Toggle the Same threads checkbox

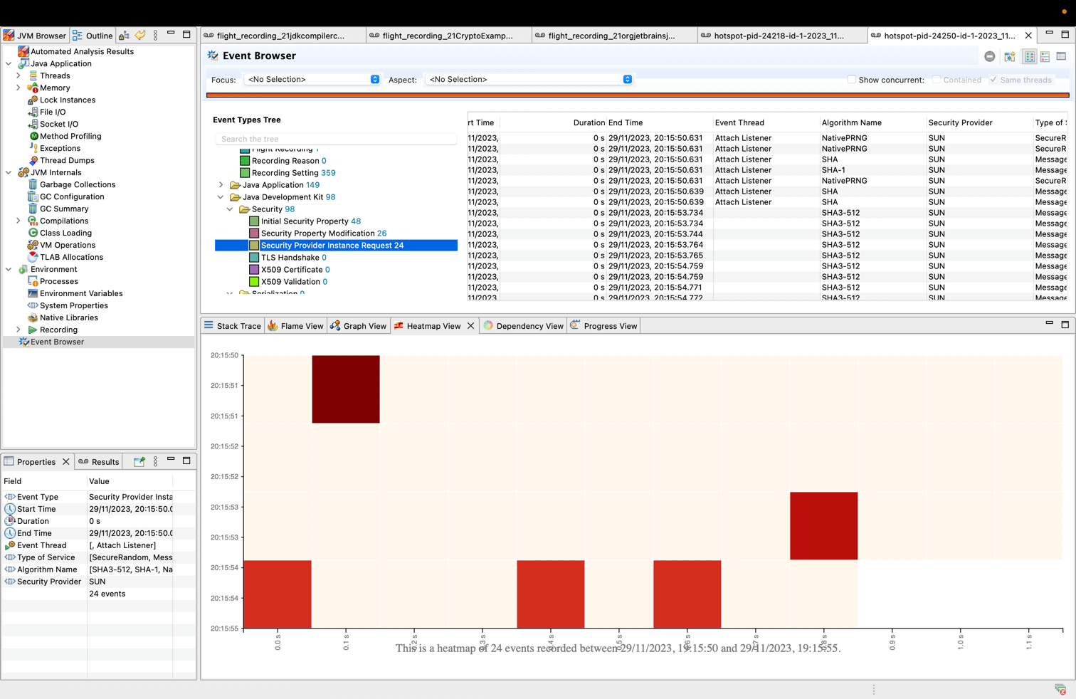click(x=993, y=80)
